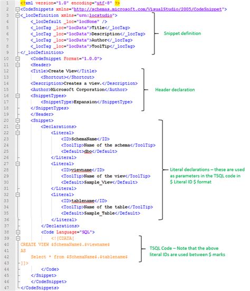Click the ToolTip "Name of the table" line
Viewport: 250px width, 291px height.
107,207
